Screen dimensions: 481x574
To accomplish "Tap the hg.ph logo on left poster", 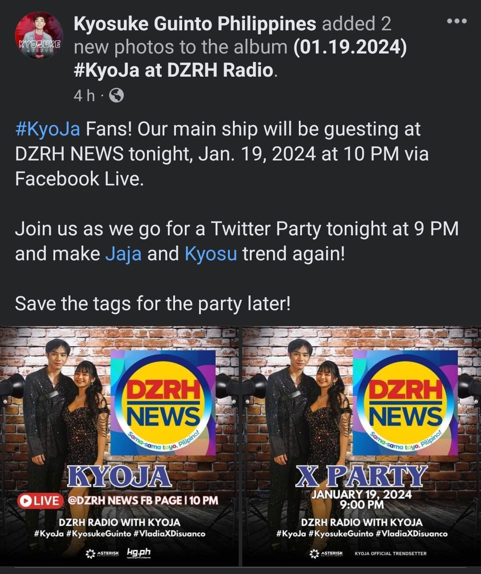I will 139,553.
